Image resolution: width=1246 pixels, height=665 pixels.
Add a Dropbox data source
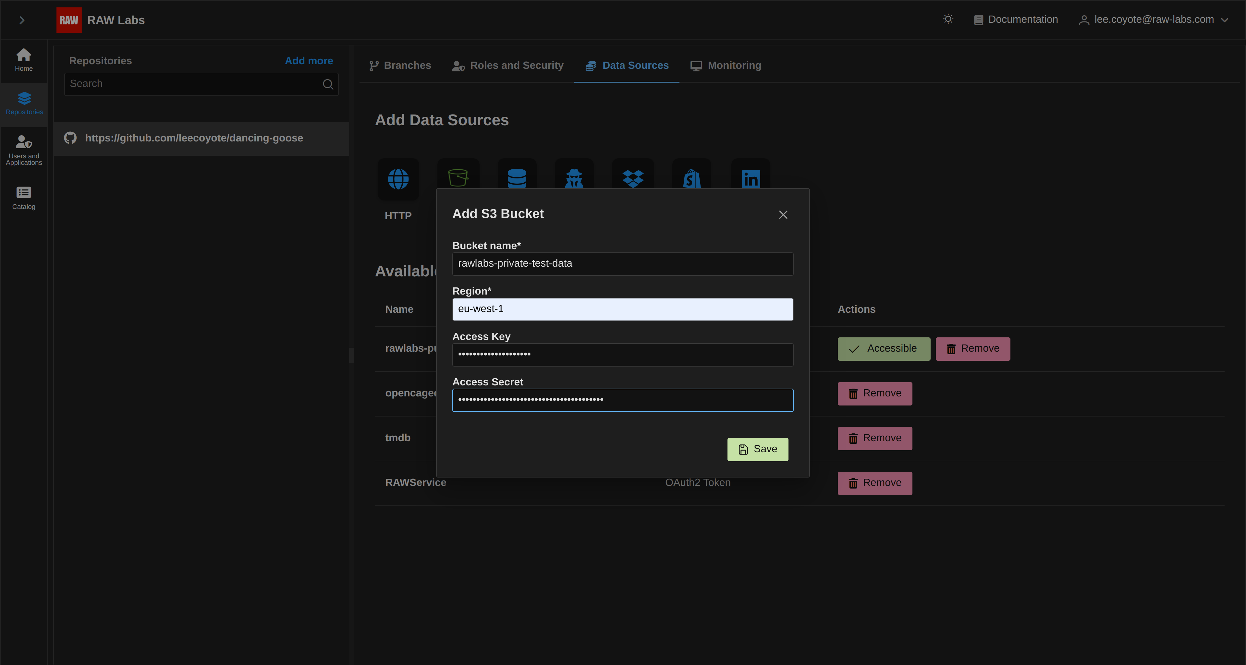[x=633, y=174]
